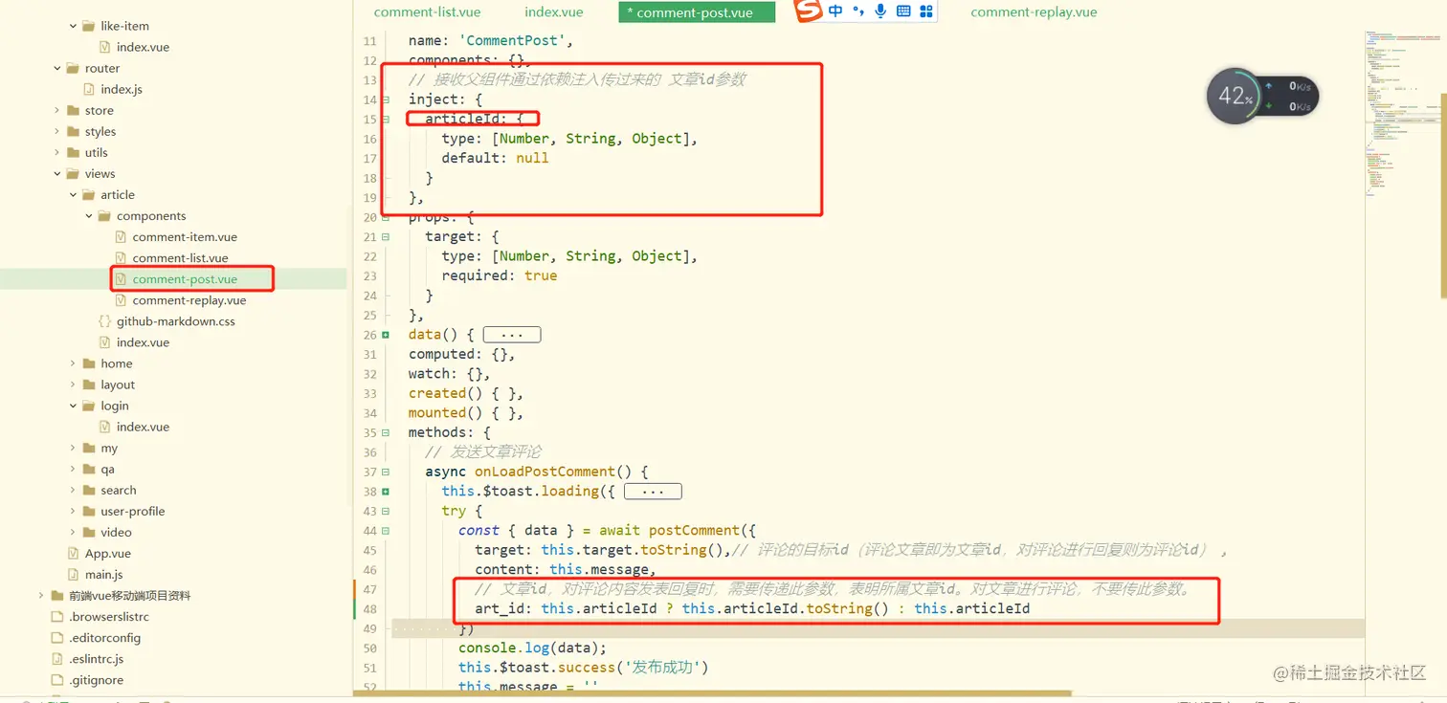Click the comment-post.vue file icon in the tree
This screenshot has height=703, width=1447.
point(122,279)
